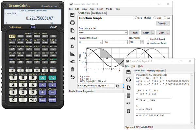The image size is (196, 130).
Task: Open the '...' menu beside Enter button
Action: coord(153,33)
